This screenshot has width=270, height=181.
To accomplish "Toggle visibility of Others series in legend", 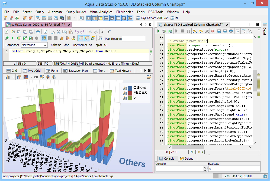I will click(x=130, y=88).
